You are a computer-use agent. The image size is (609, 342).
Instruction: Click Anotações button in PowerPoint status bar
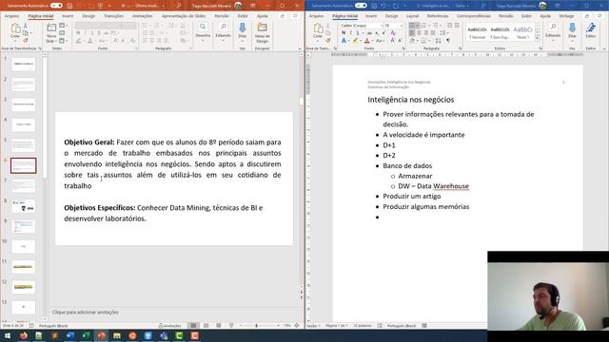(170, 326)
